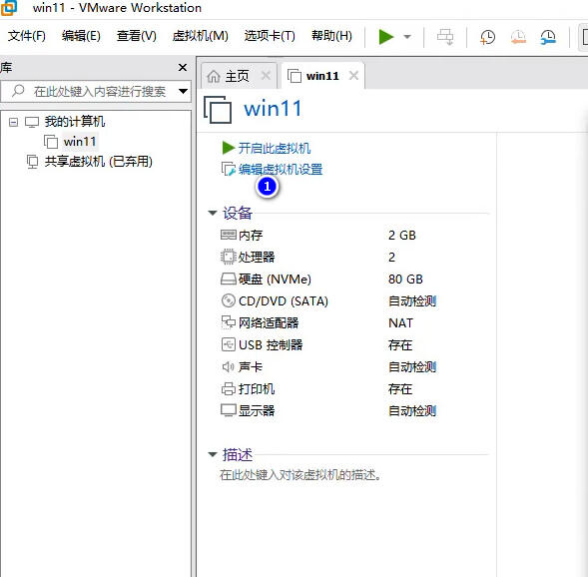
Task: Select the 声卡 device label
Action: coord(251,366)
